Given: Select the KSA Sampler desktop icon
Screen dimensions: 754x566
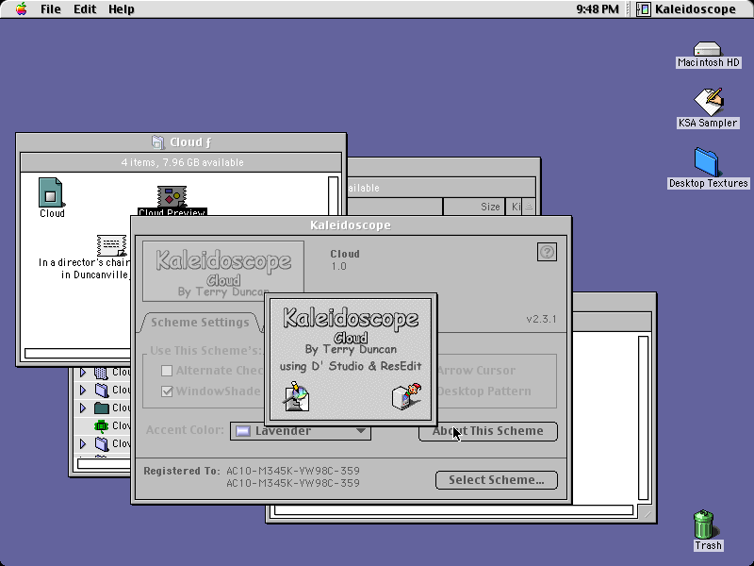Looking at the screenshot, I should pos(709,102).
